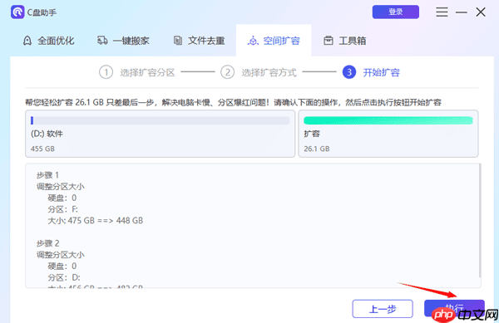Viewport: 499px width, 323px height.
Task: Click the 分区: D: line
Action: tap(64, 277)
